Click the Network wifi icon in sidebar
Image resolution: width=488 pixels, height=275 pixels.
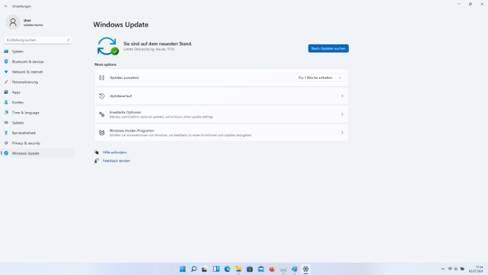click(x=6, y=72)
